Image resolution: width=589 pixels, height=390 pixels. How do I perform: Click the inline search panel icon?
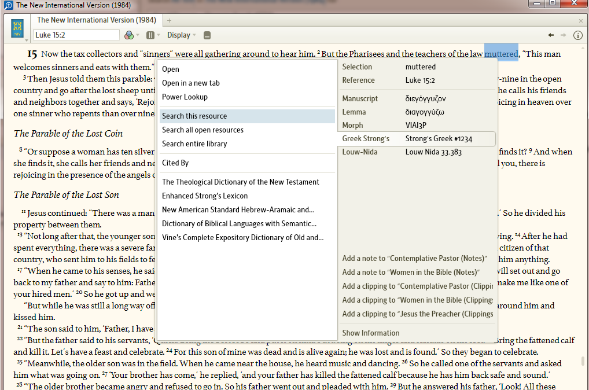[207, 35]
